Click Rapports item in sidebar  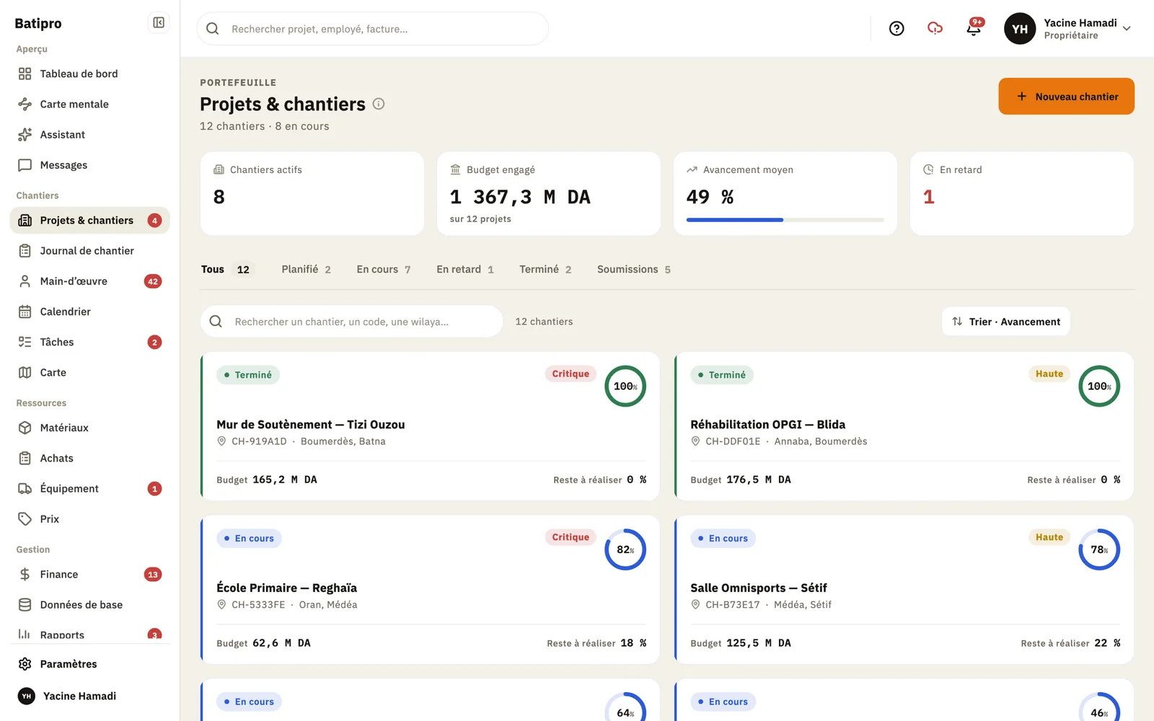point(89,634)
